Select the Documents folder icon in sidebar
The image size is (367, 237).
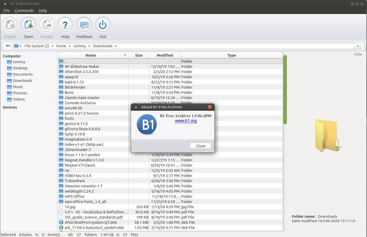coord(9,74)
